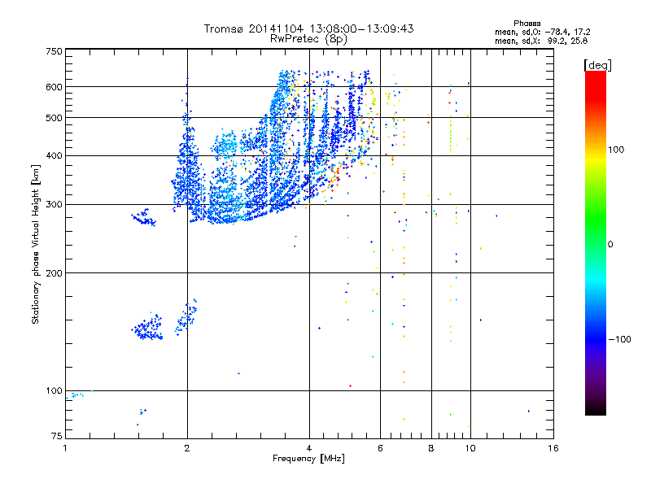Screen dimensions: 651x488
Task: Click the colorbar tick label "100"
Action: 616,150
